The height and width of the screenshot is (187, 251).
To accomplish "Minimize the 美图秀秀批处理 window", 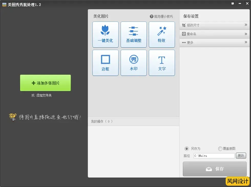I will 240,4.
